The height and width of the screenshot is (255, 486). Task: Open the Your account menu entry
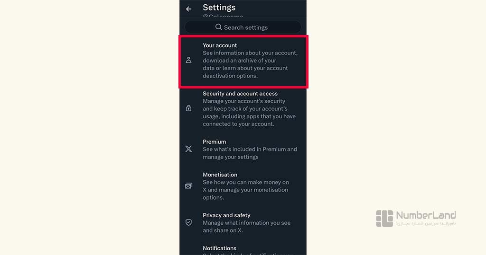(x=243, y=62)
